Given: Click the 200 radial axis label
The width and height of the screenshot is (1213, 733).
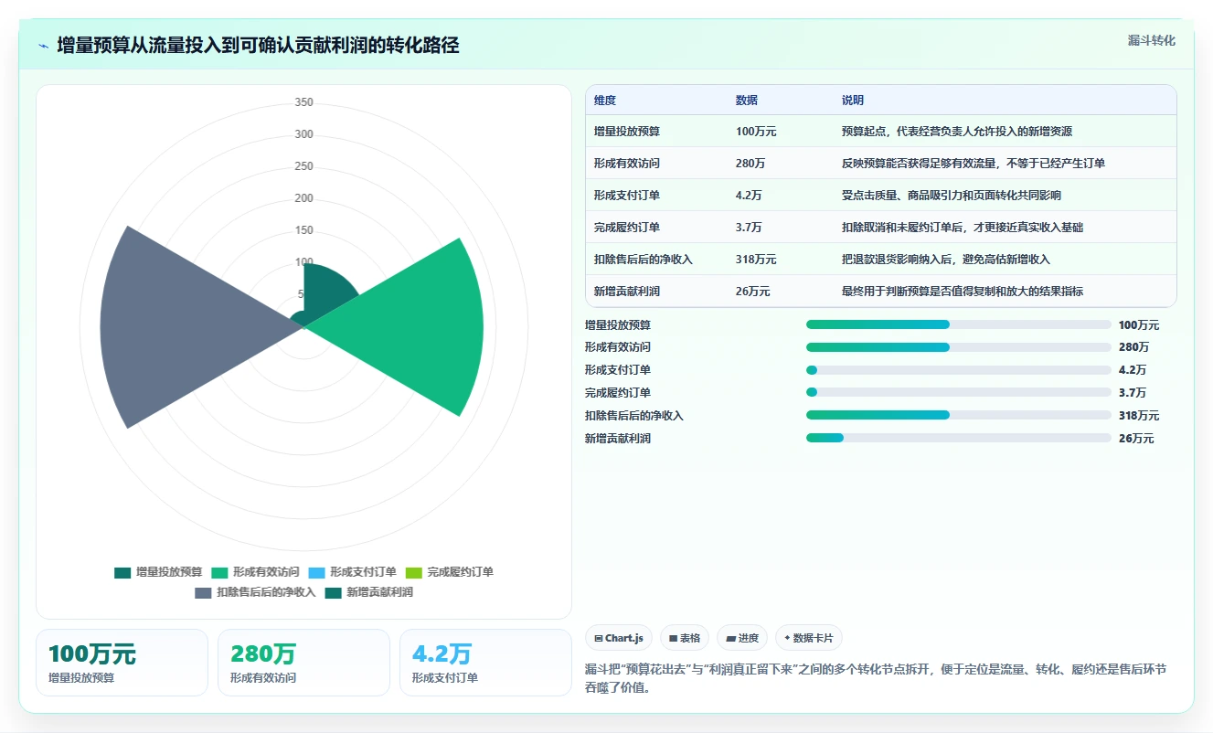Looking at the screenshot, I should (x=303, y=198).
